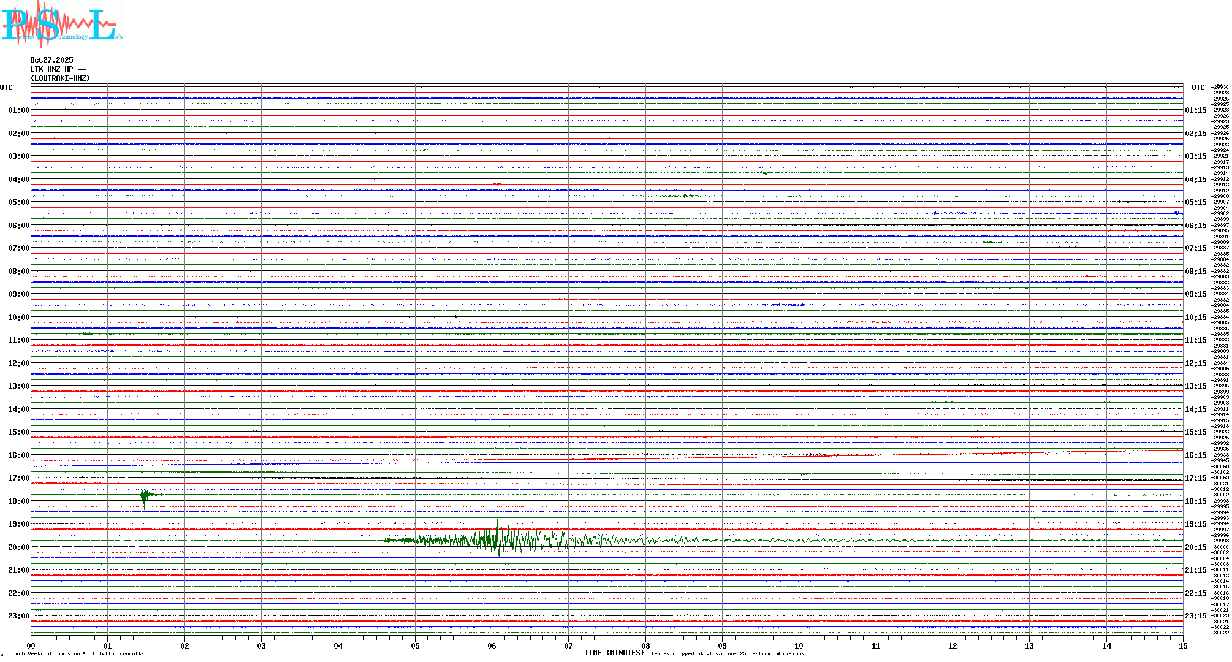Click the 12:00 hour label on left
Screen dimensions: 1232x662
coord(18,363)
